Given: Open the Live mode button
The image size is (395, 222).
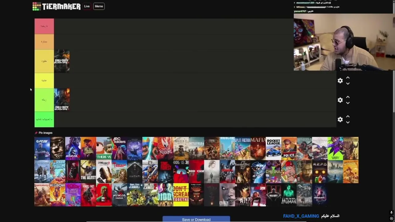Looking at the screenshot, I should click(x=87, y=6).
